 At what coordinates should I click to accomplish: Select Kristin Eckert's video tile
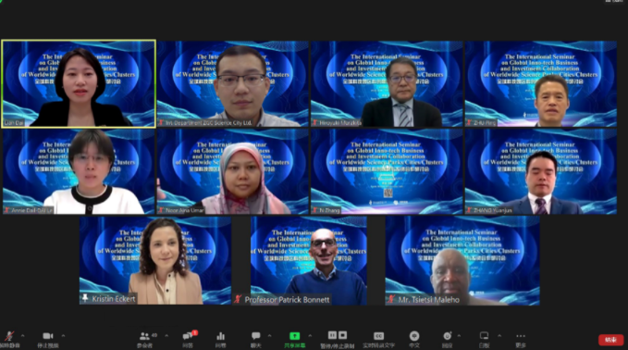[155, 260]
